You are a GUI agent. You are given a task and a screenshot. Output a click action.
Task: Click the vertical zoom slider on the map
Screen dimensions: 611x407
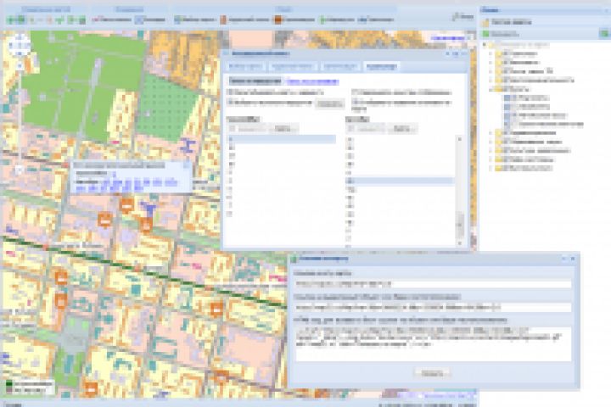point(20,117)
